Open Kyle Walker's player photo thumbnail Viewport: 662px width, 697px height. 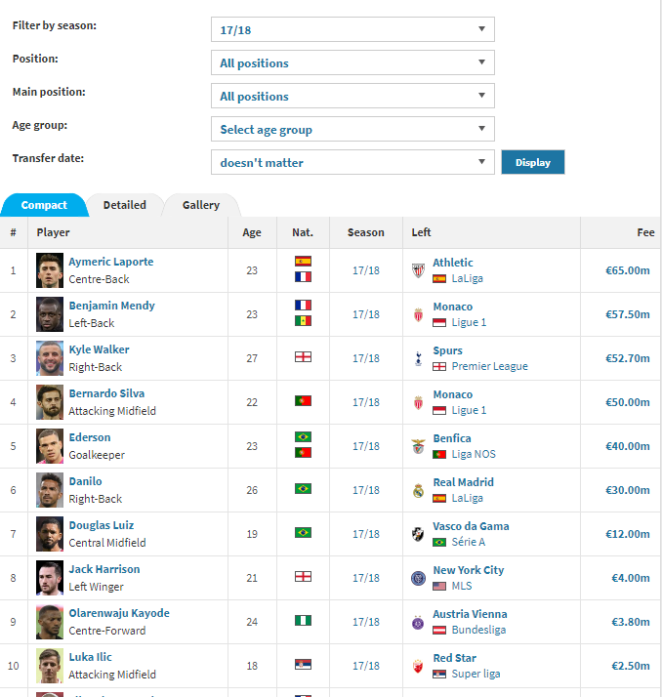click(x=50, y=358)
